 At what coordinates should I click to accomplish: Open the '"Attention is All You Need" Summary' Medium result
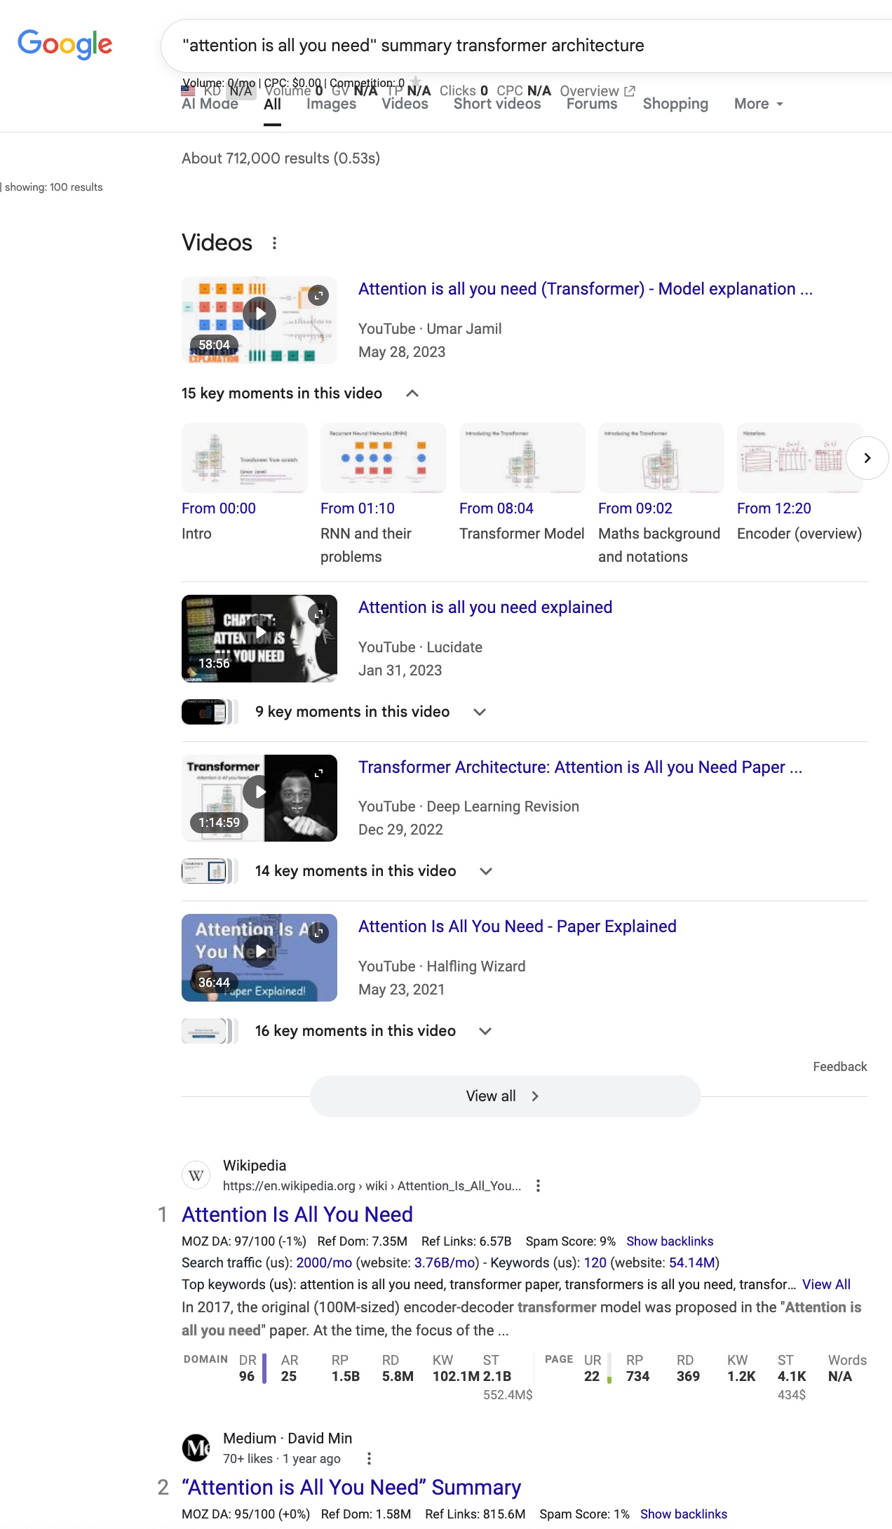(351, 1488)
